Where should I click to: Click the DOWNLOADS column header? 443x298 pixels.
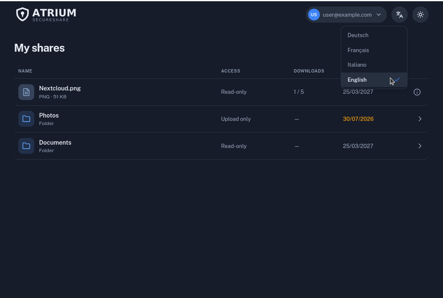coord(309,71)
